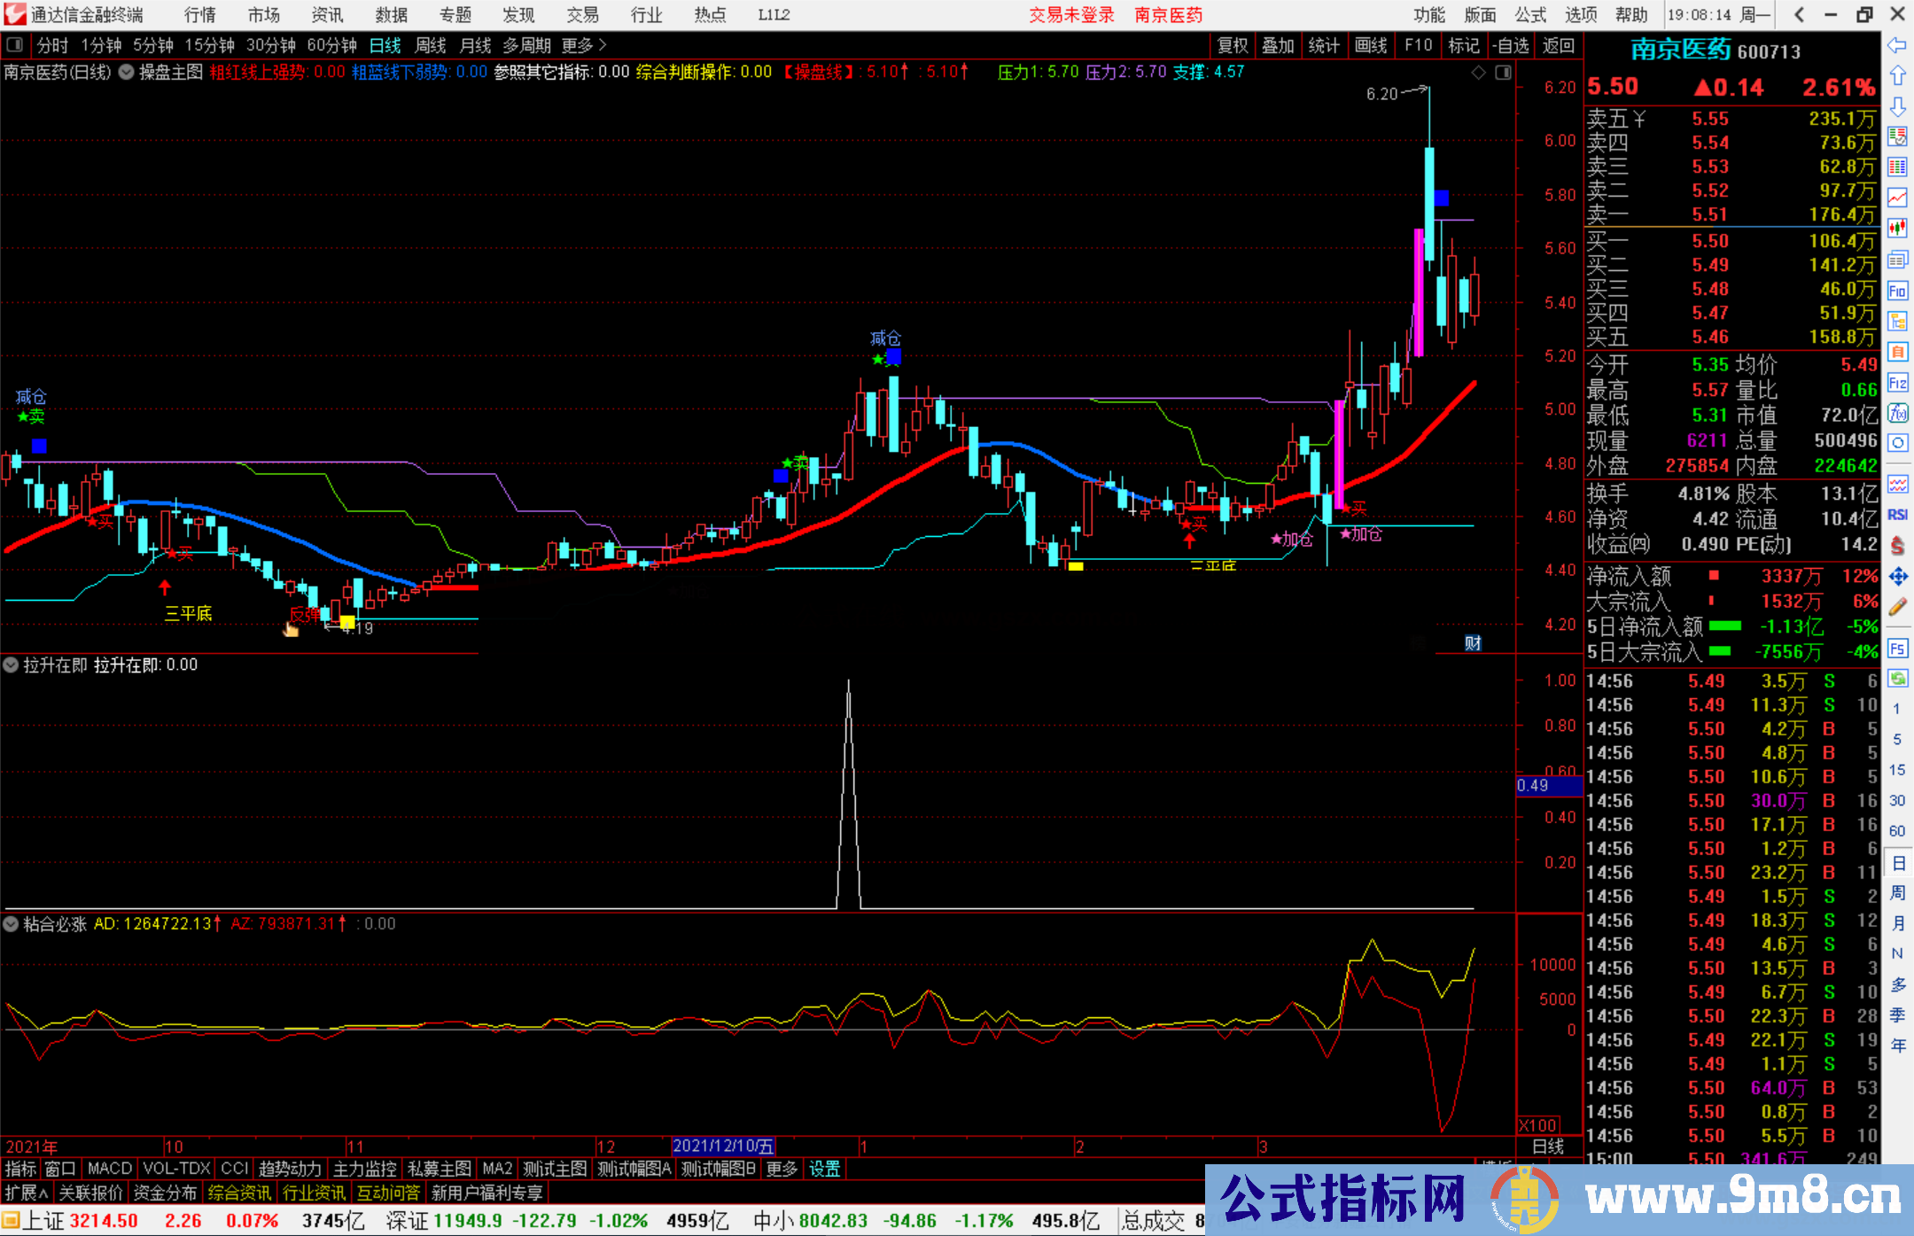Toggle the 拉升在即 indicator round button

pyautogui.click(x=11, y=665)
